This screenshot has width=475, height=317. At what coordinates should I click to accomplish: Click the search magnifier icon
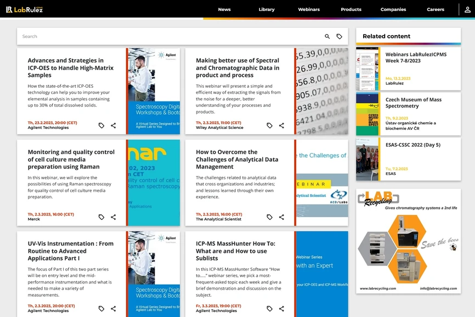coord(327,36)
